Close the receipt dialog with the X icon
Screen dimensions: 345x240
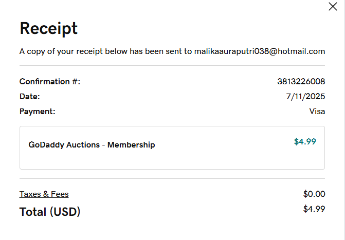pyautogui.click(x=333, y=7)
